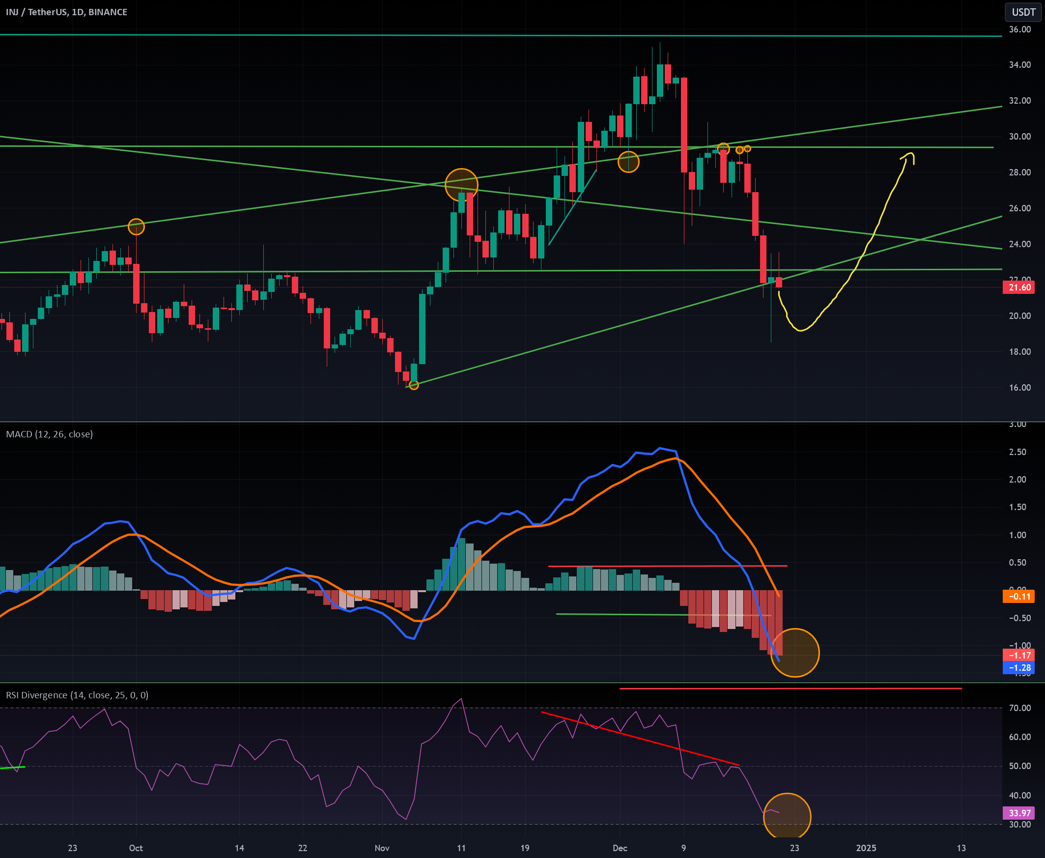Click the 2.00 MACD scale label
Screen dimensions: 1045x858
pos(1017,480)
